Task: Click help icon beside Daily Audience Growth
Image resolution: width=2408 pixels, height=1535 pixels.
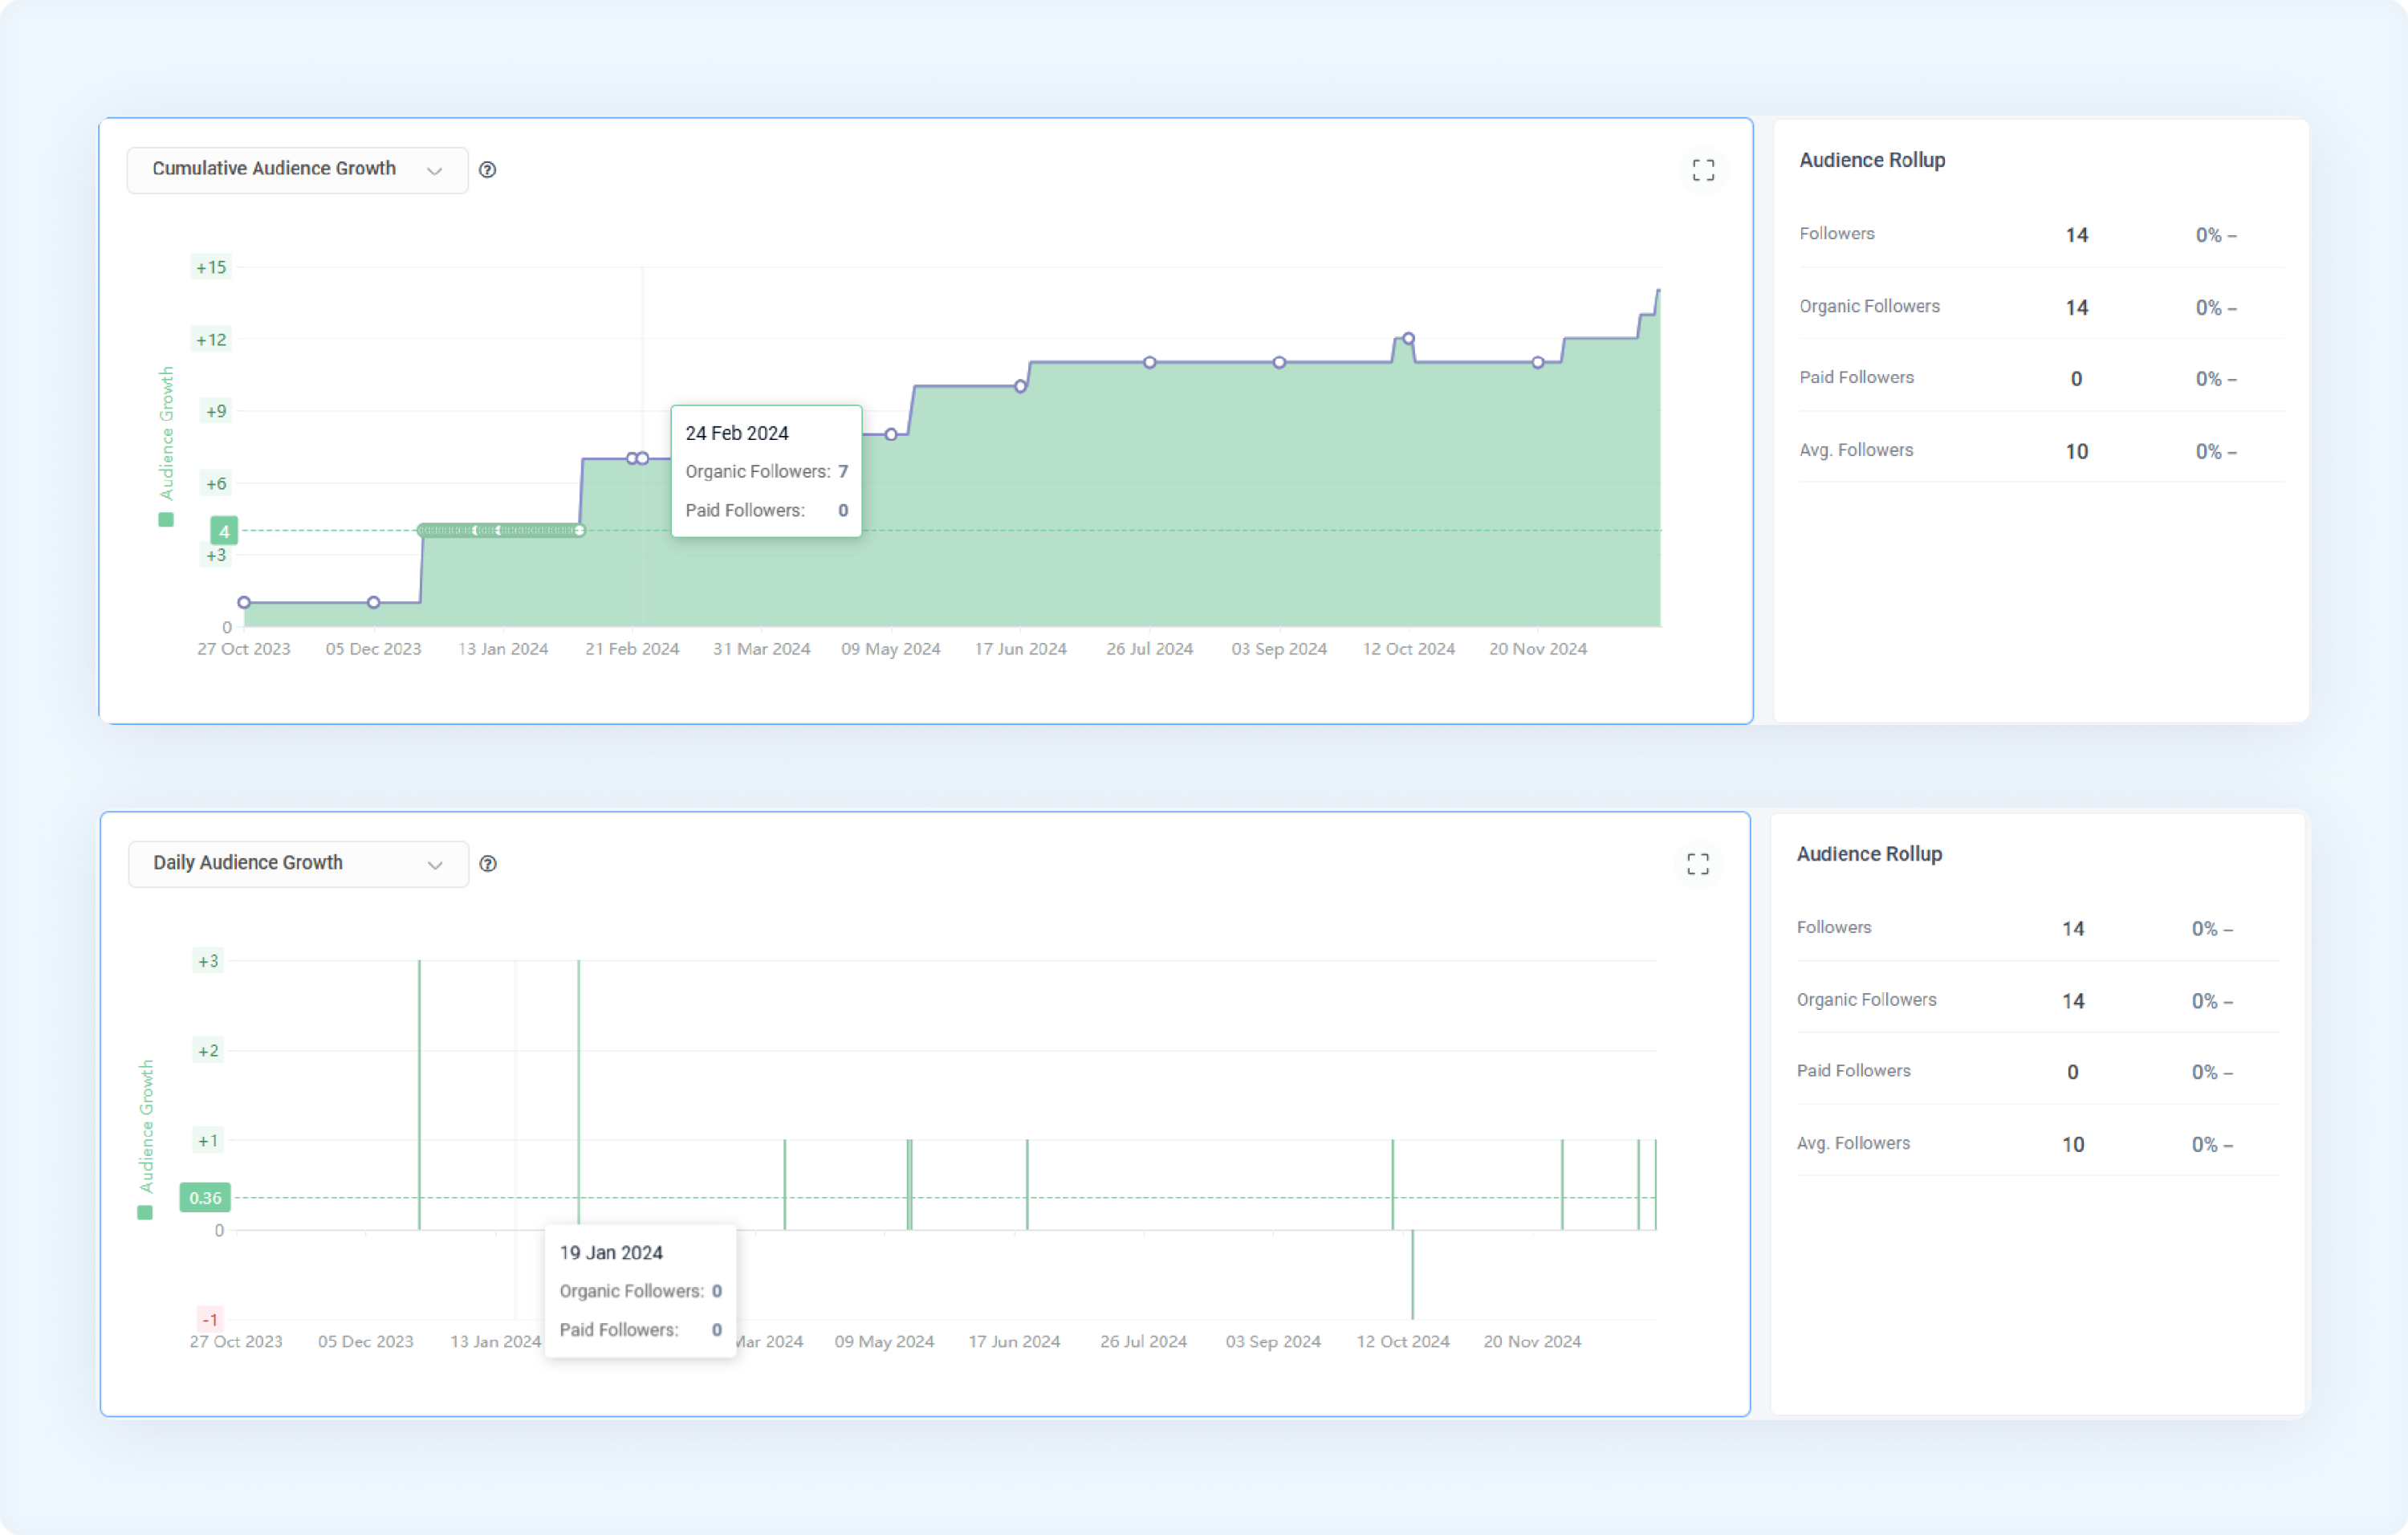Action: tap(488, 864)
